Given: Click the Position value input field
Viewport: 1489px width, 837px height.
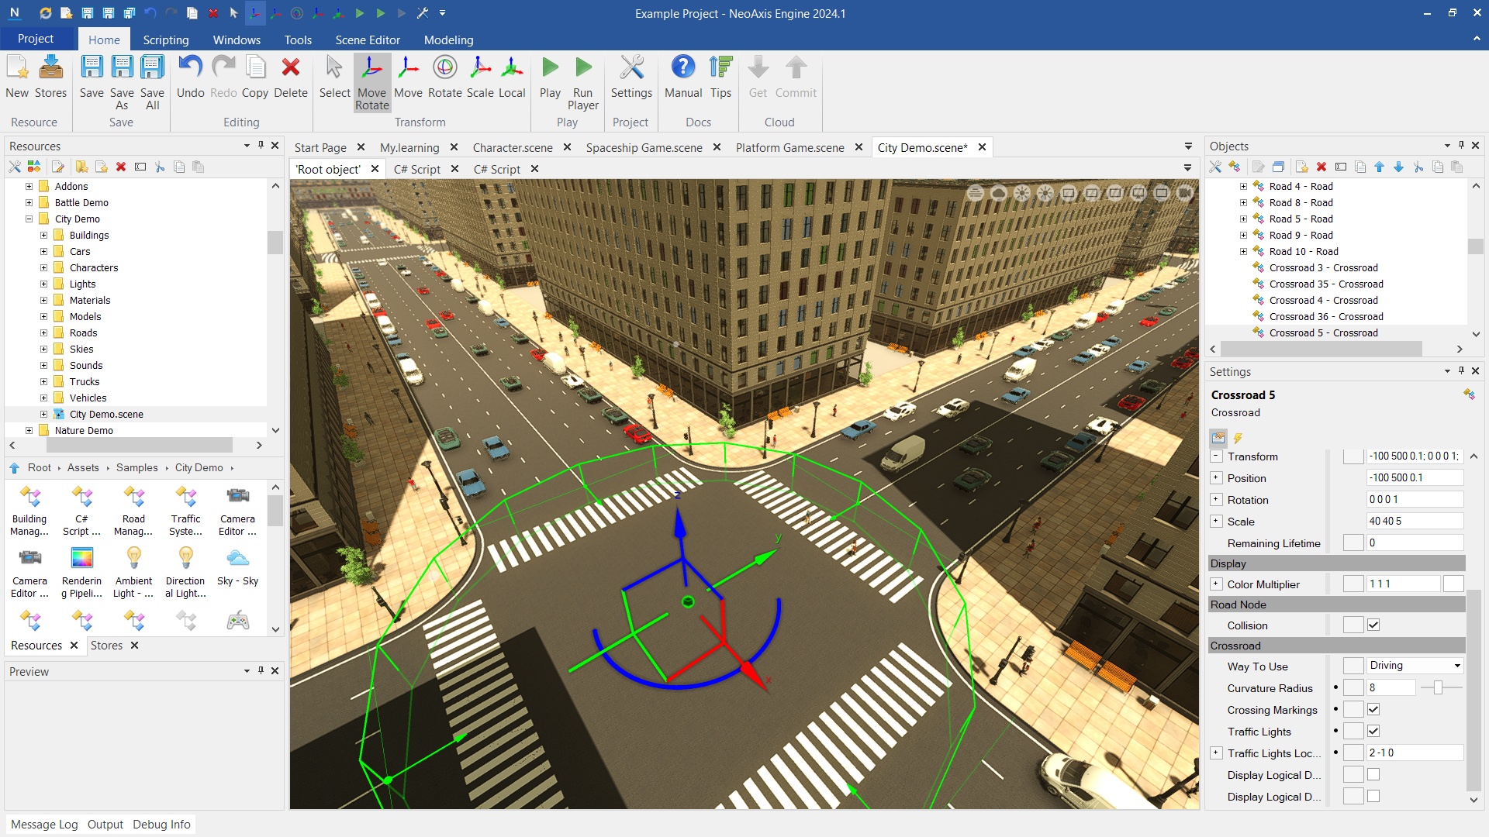Looking at the screenshot, I should [1414, 478].
